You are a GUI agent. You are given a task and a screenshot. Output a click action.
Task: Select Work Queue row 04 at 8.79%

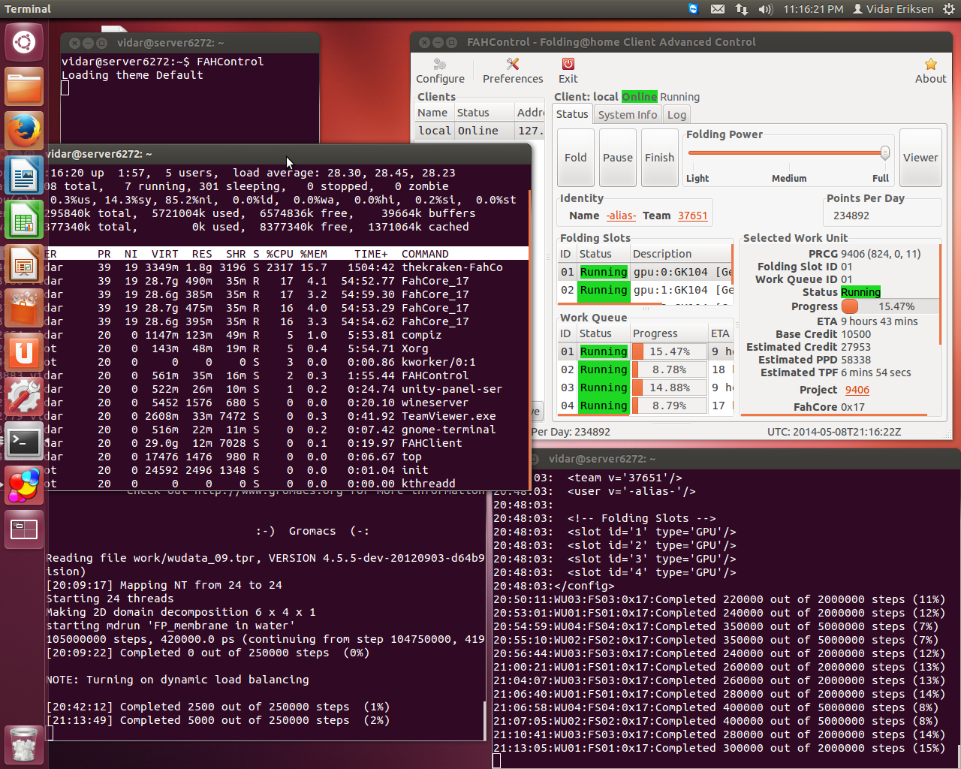tap(646, 406)
